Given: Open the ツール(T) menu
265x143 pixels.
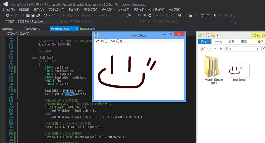Looking at the screenshot, I should 124,10.
